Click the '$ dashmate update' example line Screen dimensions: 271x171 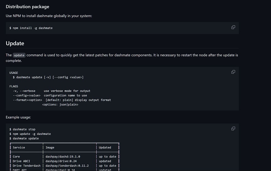coord(24,138)
